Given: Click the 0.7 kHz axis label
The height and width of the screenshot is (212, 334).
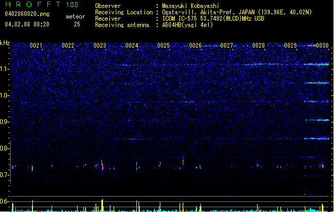Looking at the screenshot, I should pyautogui.click(x=5, y=175).
